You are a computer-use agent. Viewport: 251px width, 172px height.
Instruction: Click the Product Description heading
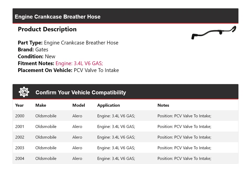[47, 29]
